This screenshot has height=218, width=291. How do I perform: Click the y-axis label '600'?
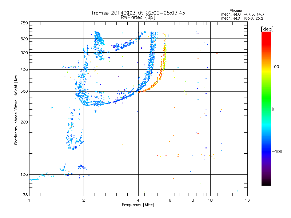point(24,39)
